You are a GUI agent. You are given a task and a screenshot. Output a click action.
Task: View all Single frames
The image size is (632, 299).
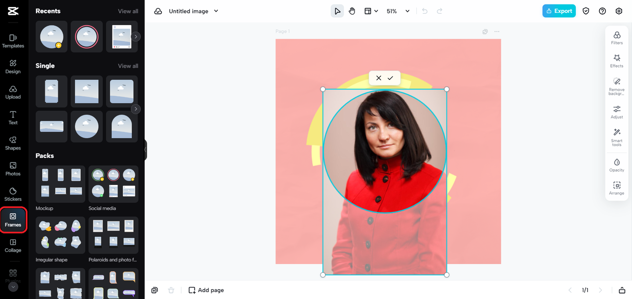pyautogui.click(x=128, y=66)
